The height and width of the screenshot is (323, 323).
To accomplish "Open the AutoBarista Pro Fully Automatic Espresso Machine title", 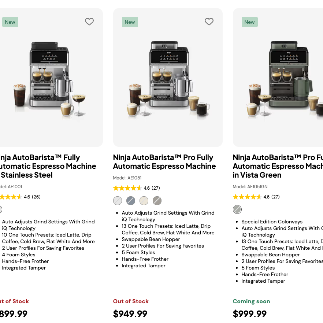I will [164, 162].
